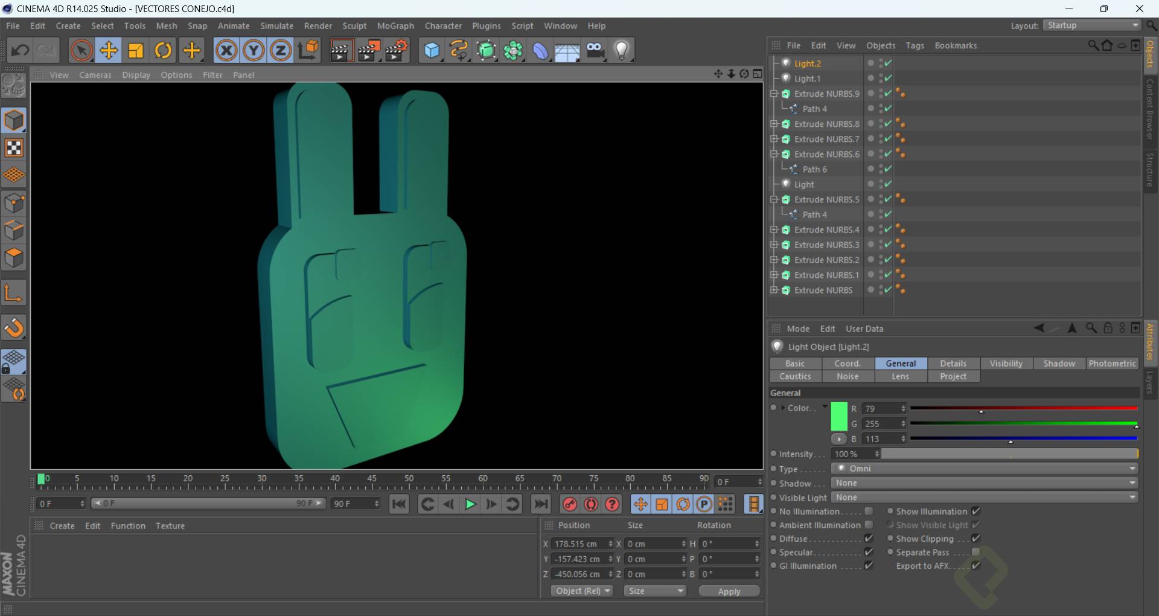Toggle autokeying button in timeline
This screenshot has height=616, width=1159.
[591, 504]
